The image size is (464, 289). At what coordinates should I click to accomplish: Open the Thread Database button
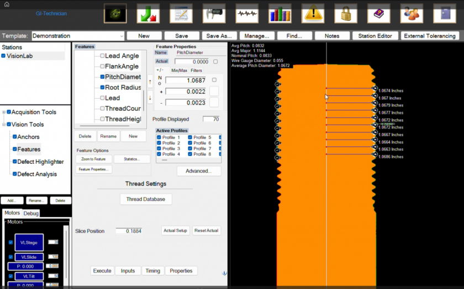click(x=146, y=199)
